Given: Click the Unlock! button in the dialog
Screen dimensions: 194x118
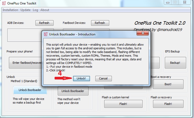Looking at the screenshot, I should pyautogui.click(x=81, y=78).
